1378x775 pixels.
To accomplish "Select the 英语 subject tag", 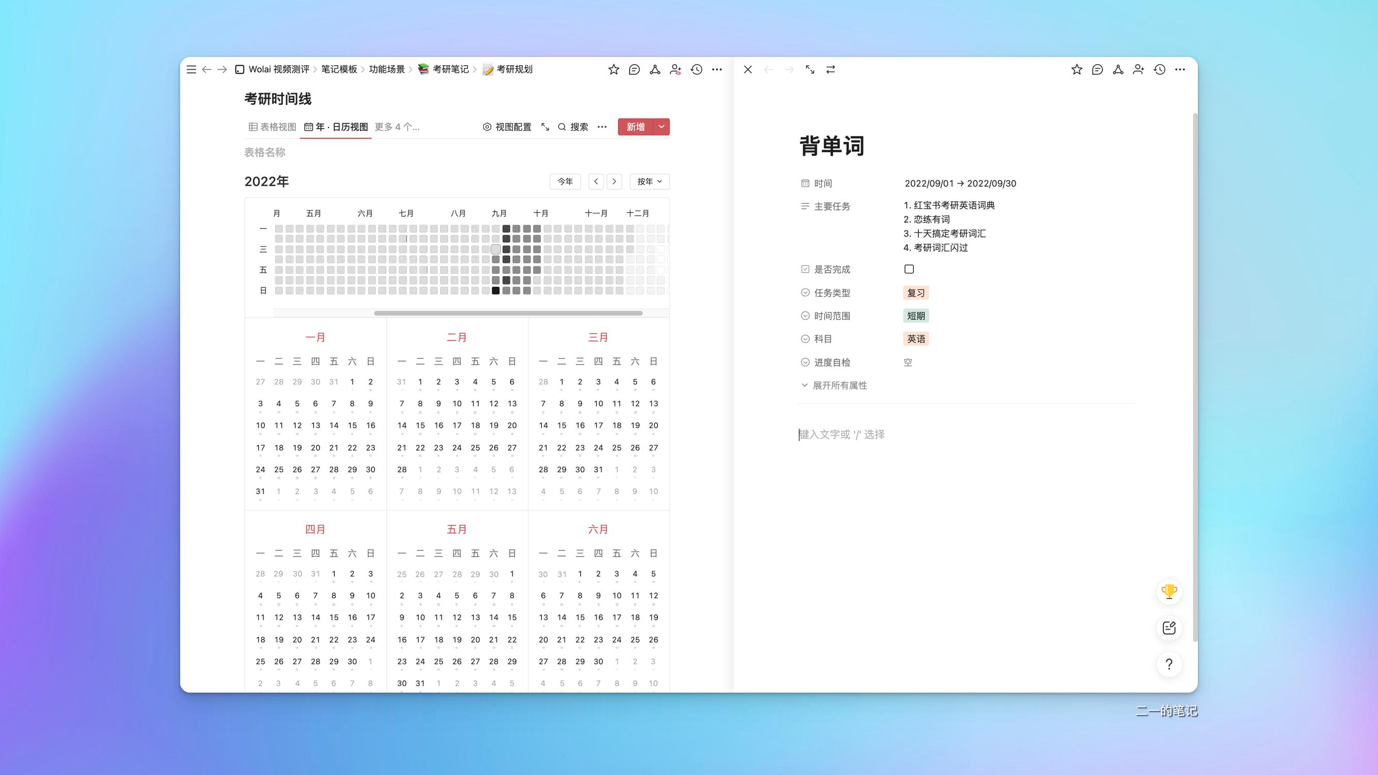I will (x=916, y=338).
